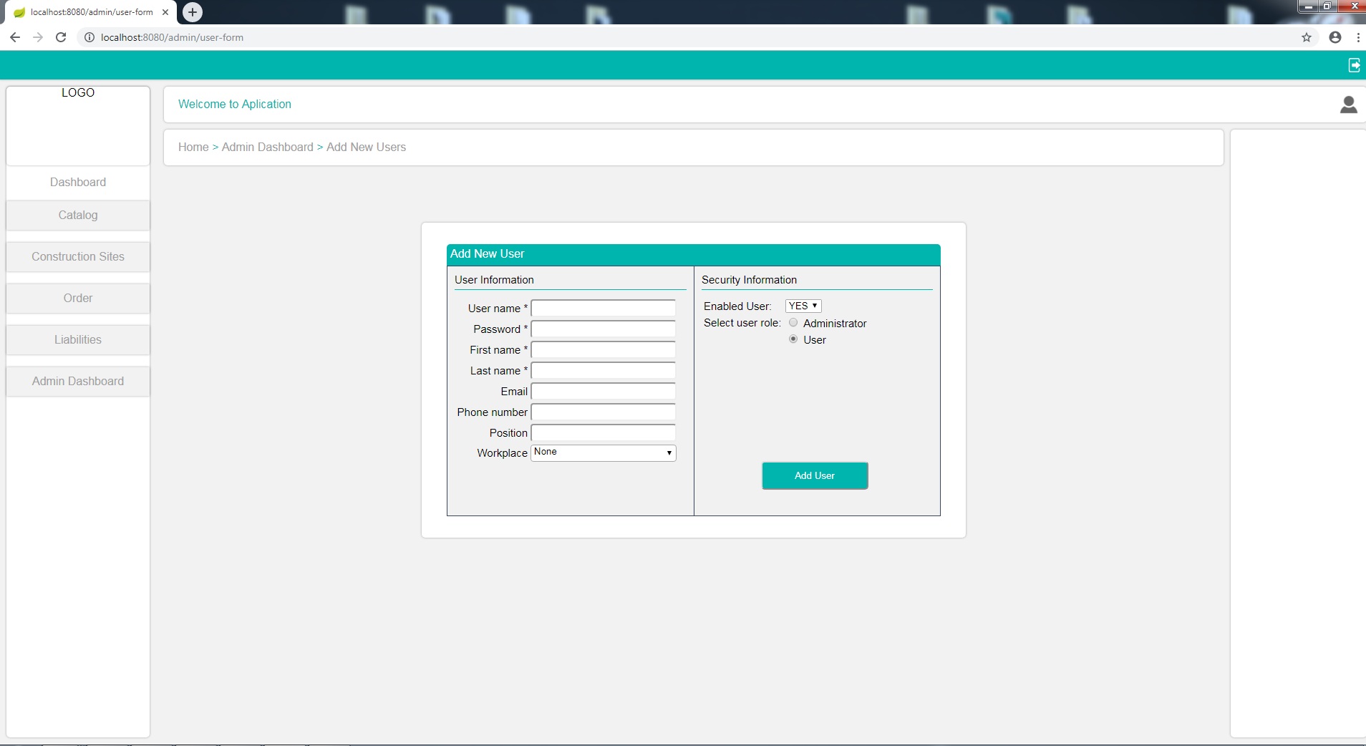Screen dimensions: 1366x746
Task: Focus the Password input field
Action: (604, 329)
